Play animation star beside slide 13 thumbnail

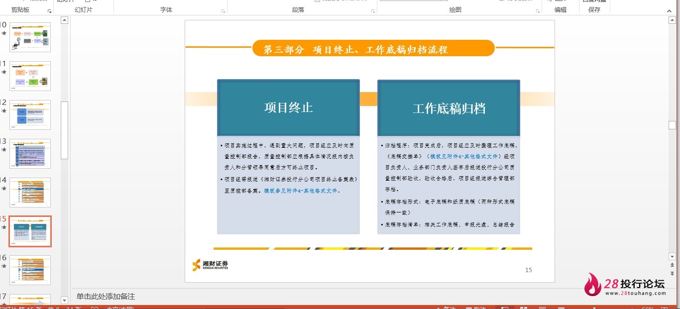tap(4, 150)
